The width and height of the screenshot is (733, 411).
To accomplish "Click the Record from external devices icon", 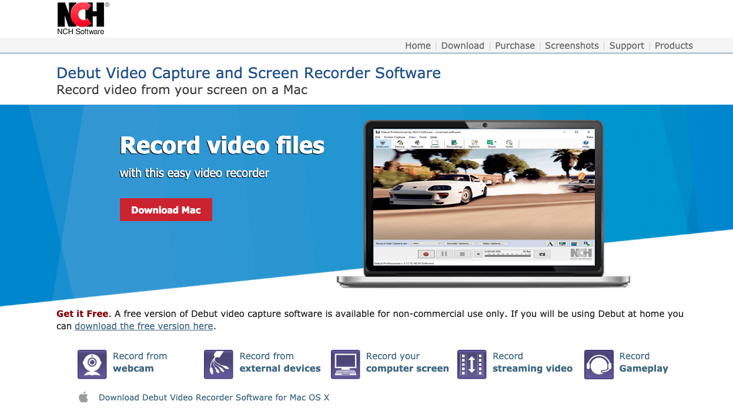I will [219, 364].
